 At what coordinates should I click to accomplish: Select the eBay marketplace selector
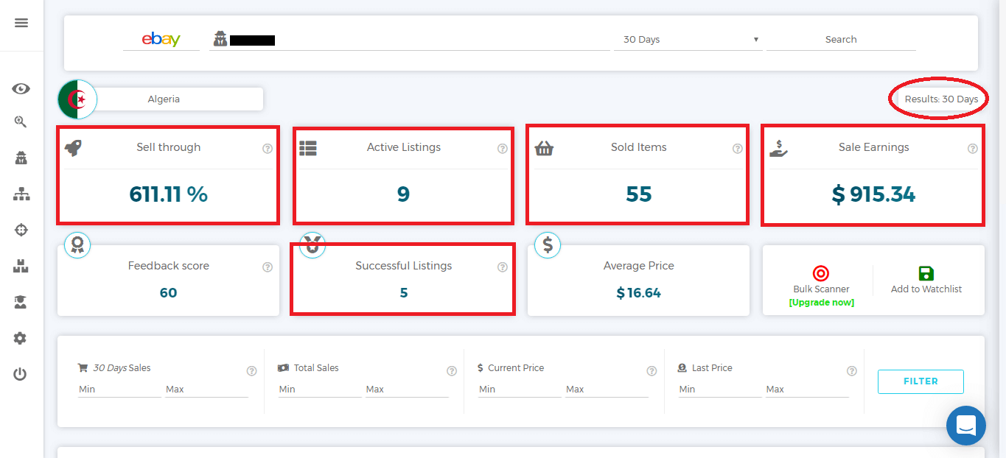(x=161, y=40)
